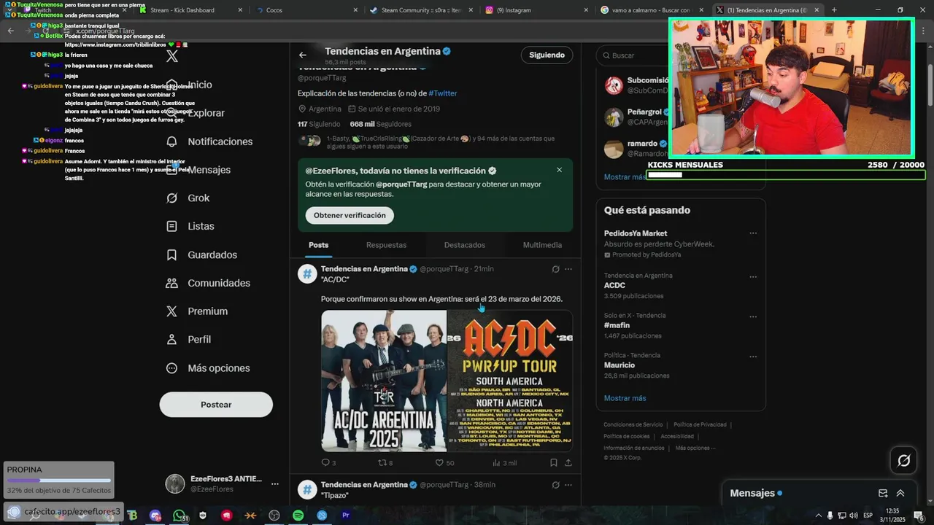Viewport: 934px width, 525px height.
Task: Open options for Mauricio trend
Action: click(753, 357)
